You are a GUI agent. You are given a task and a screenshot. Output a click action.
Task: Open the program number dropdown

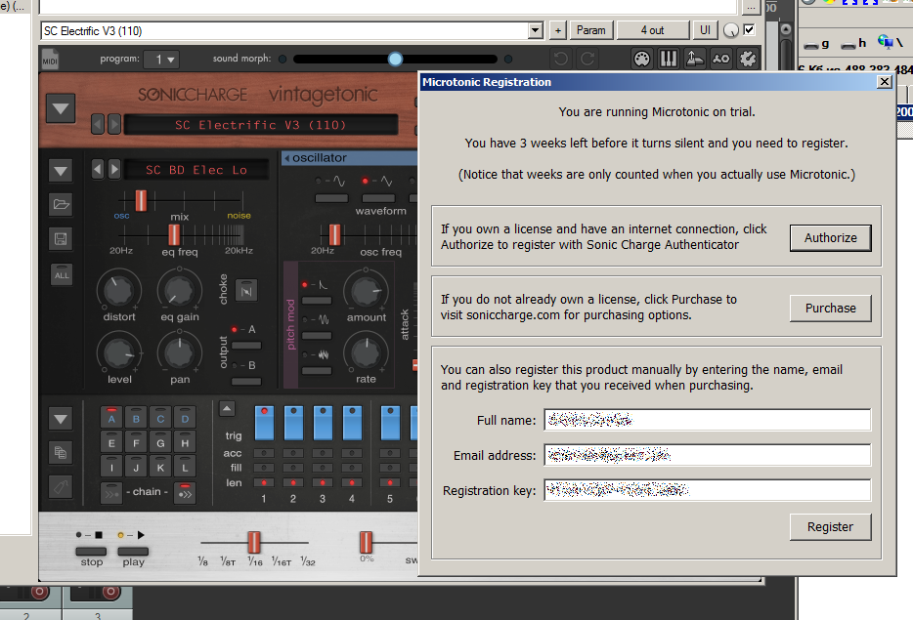161,60
